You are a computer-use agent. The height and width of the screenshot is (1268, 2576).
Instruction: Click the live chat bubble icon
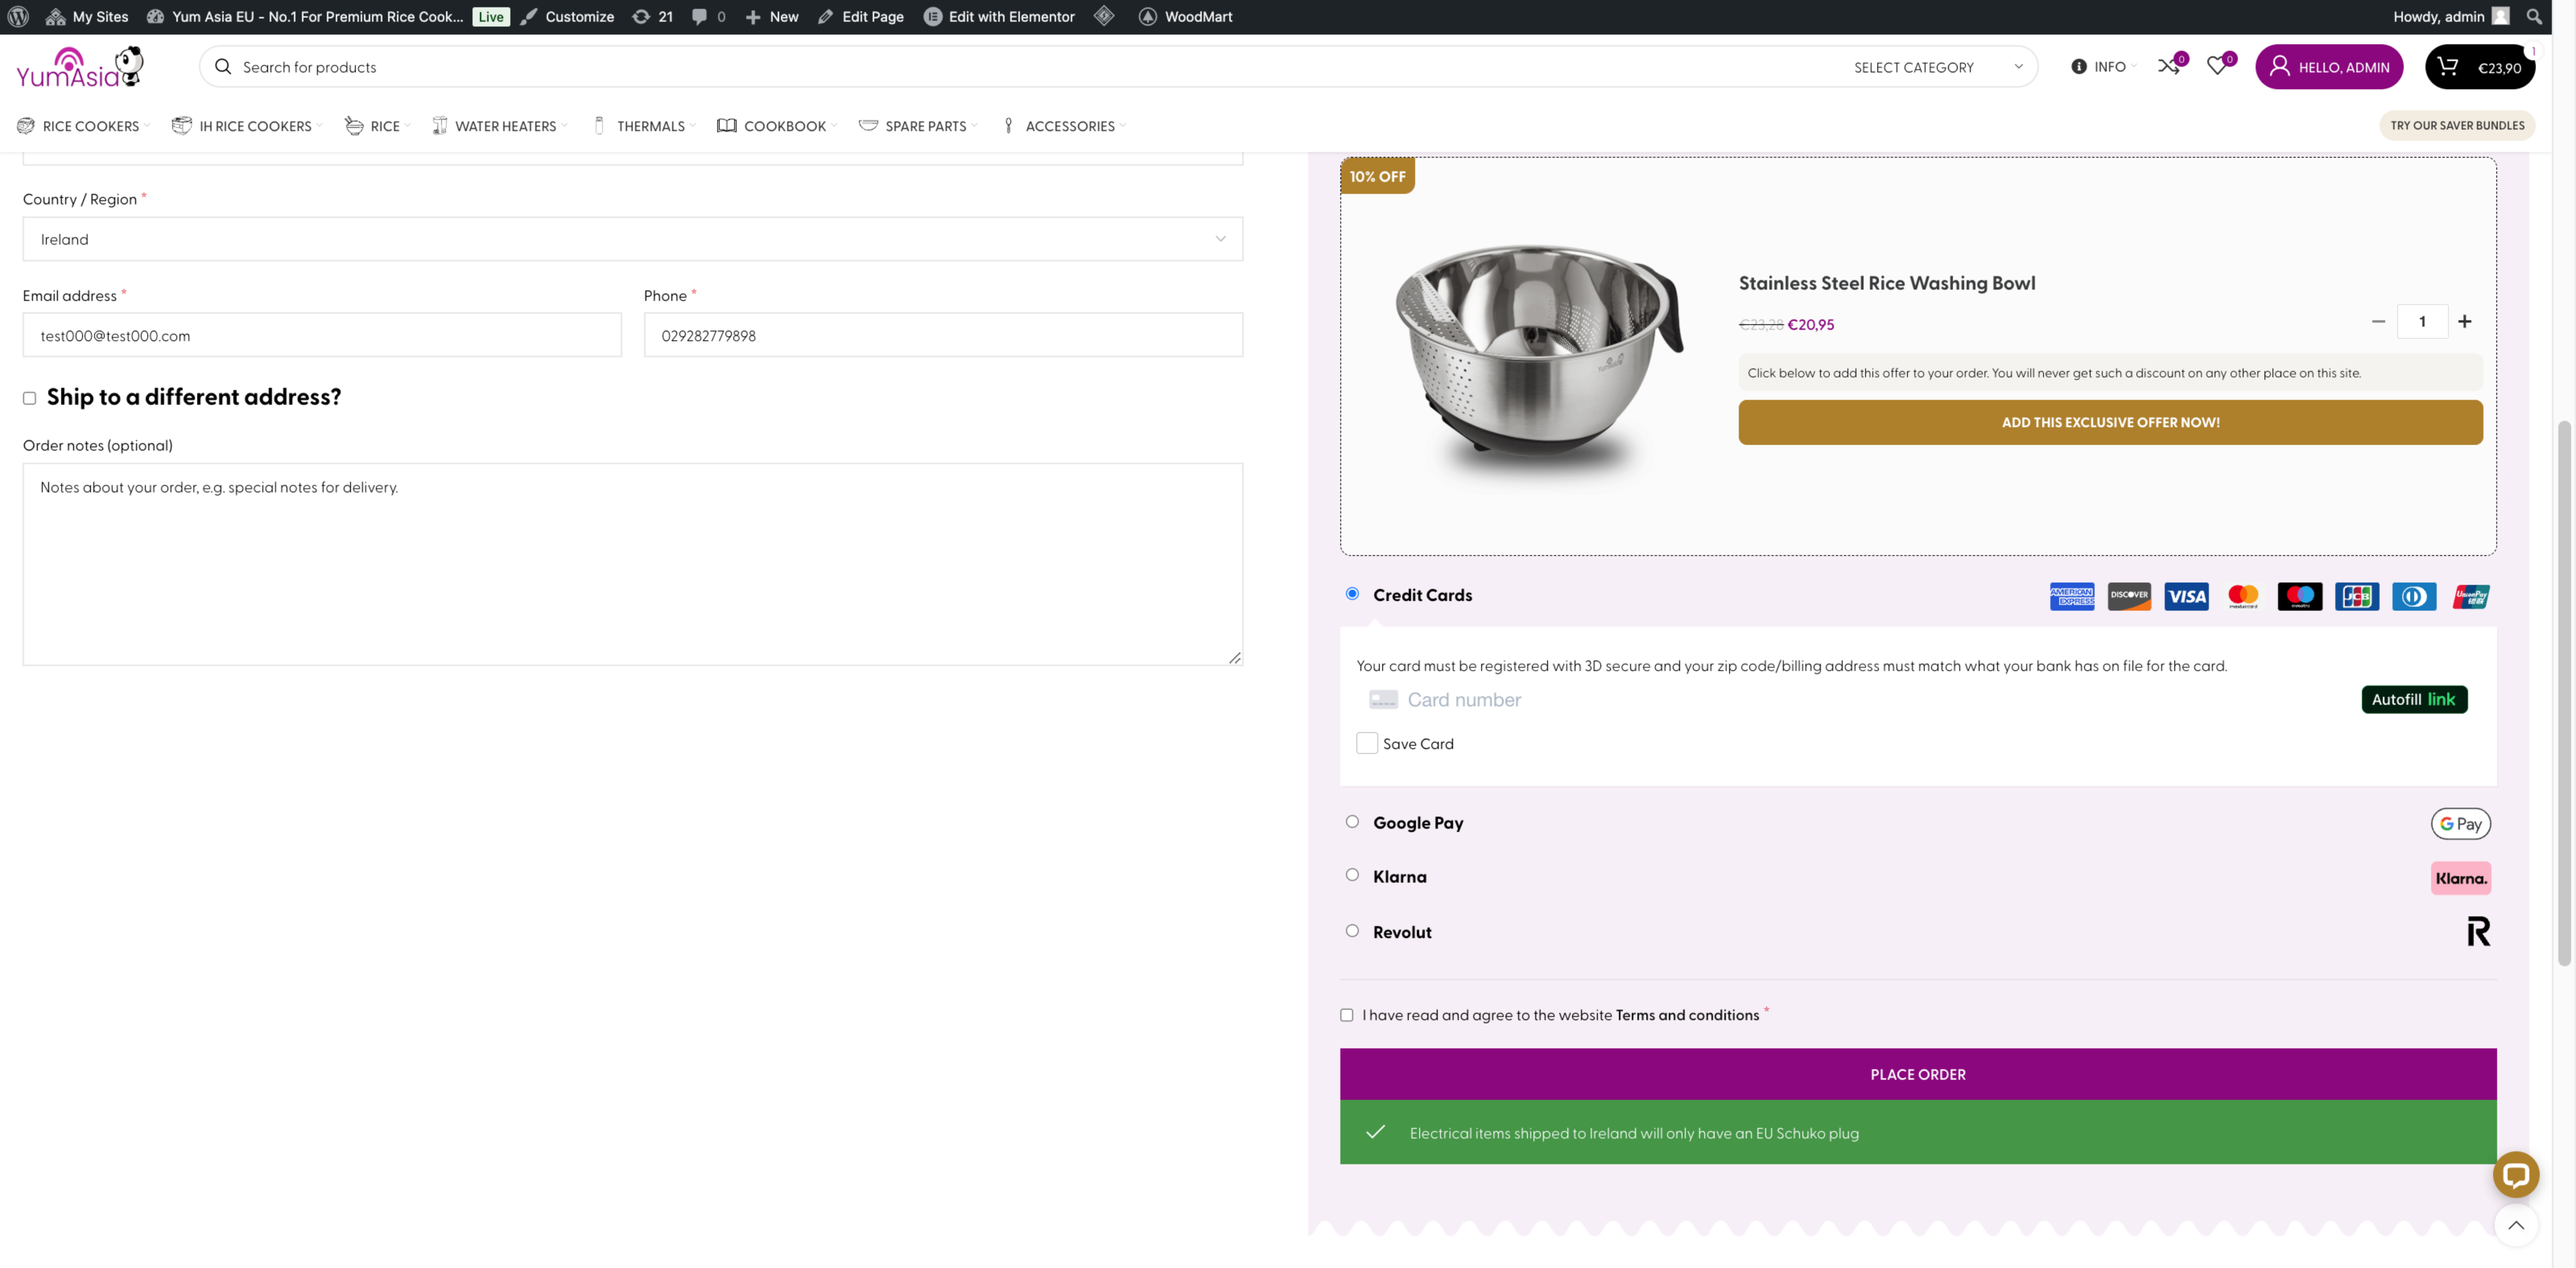click(2515, 1174)
